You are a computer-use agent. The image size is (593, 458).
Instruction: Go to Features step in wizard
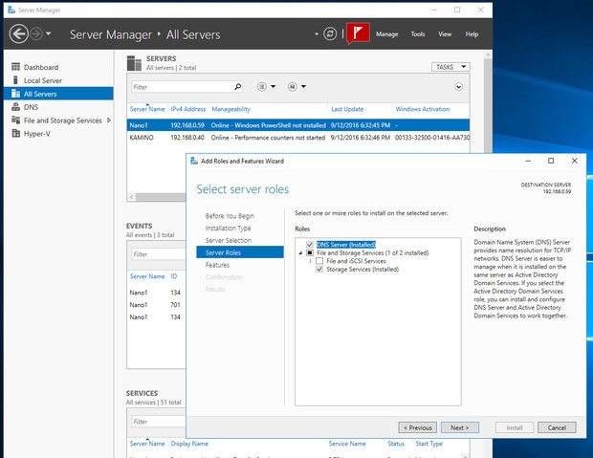[217, 265]
